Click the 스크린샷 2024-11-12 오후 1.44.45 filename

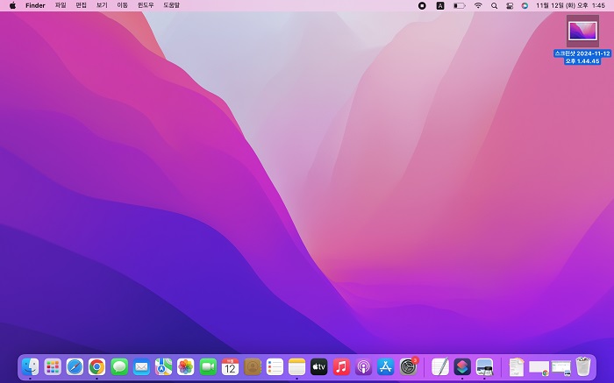[x=582, y=57]
